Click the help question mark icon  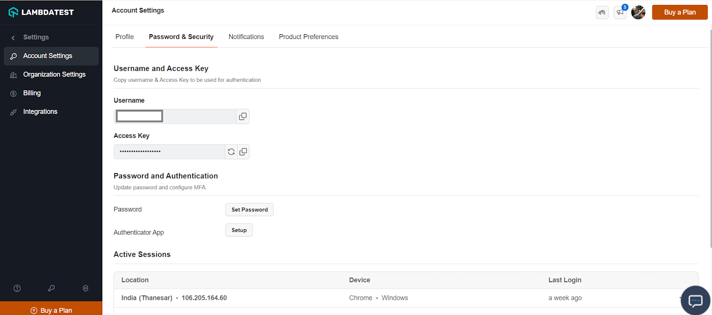coord(17,288)
